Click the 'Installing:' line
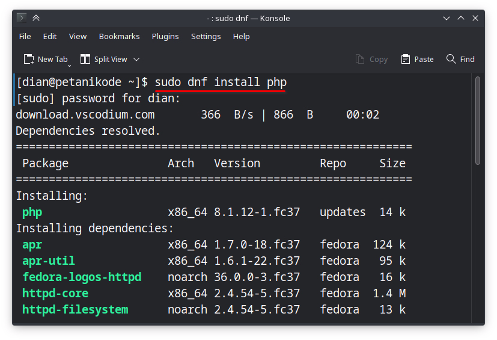The height and width of the screenshot is (340, 497). point(52,196)
